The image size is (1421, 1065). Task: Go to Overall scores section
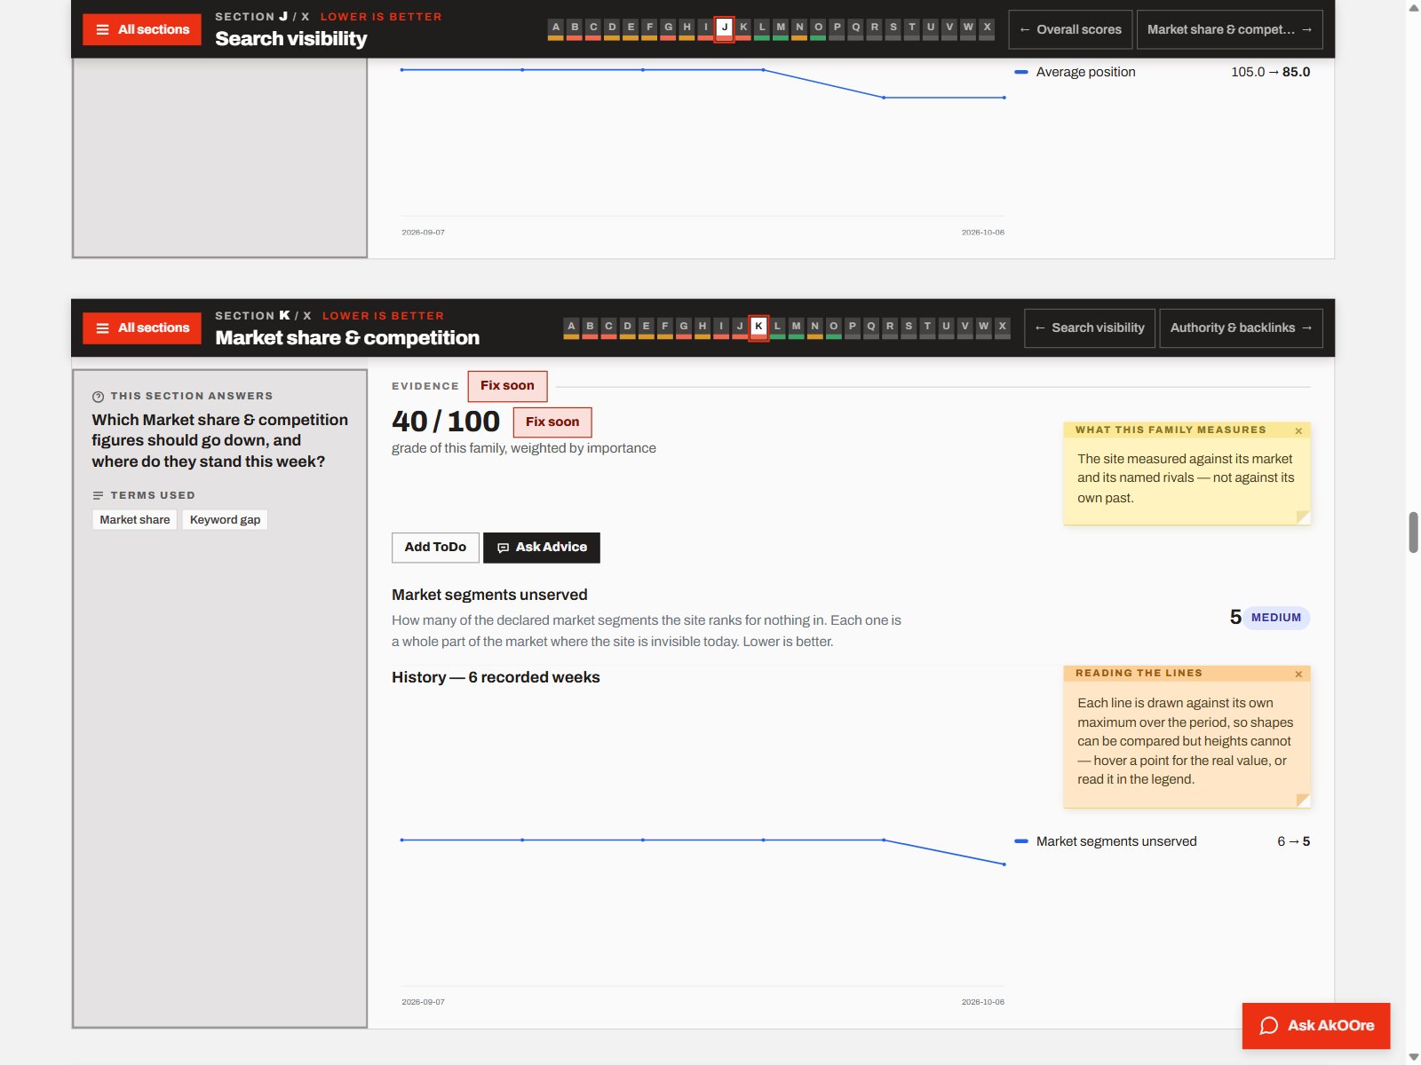click(x=1070, y=29)
